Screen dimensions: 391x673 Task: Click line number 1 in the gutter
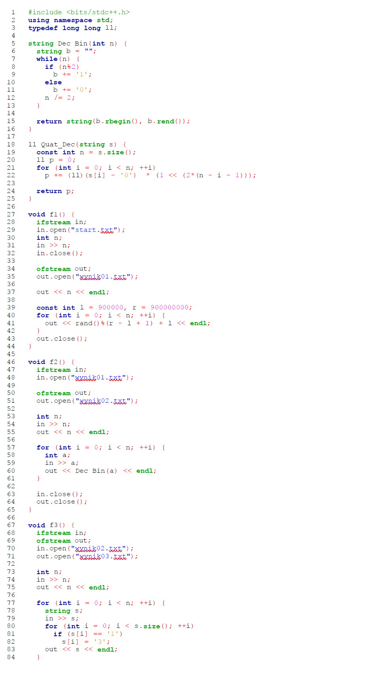coord(13,12)
